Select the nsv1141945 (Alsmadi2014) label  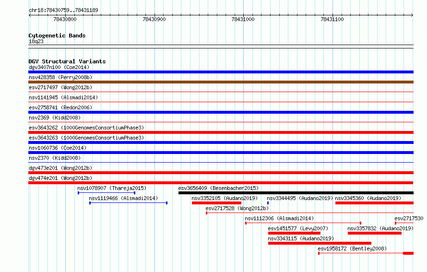pos(63,97)
